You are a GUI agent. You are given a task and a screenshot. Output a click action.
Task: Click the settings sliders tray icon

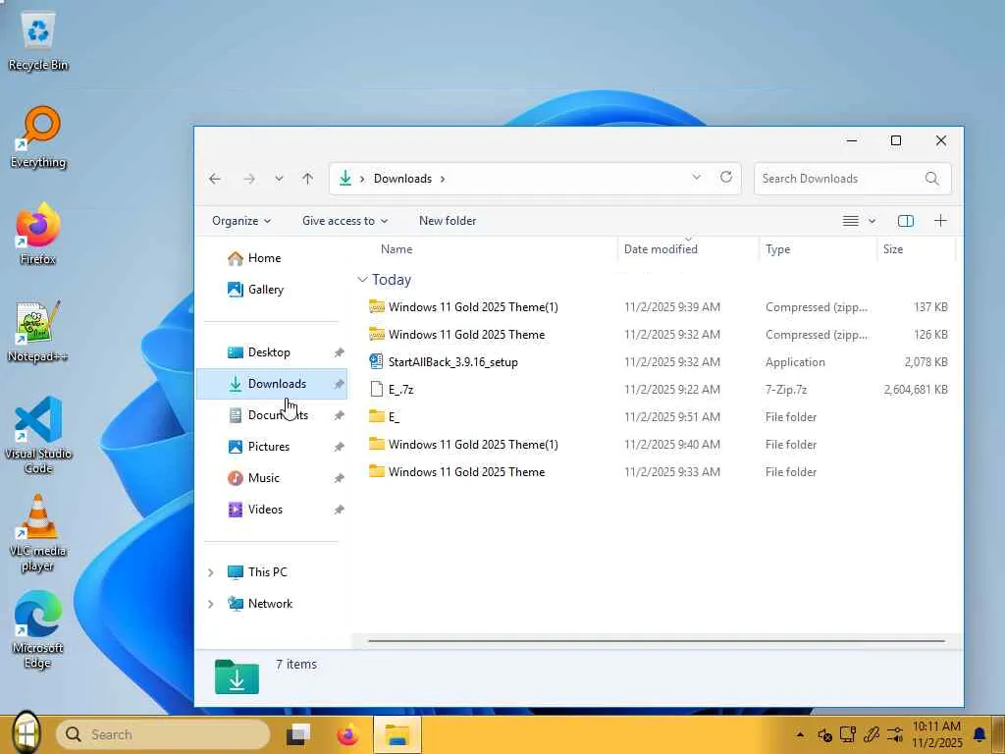[895, 734]
